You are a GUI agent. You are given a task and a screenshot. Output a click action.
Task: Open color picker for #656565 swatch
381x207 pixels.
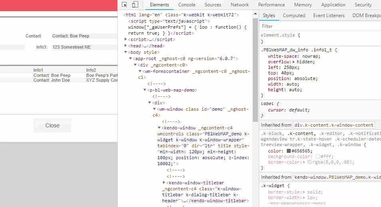(289, 151)
